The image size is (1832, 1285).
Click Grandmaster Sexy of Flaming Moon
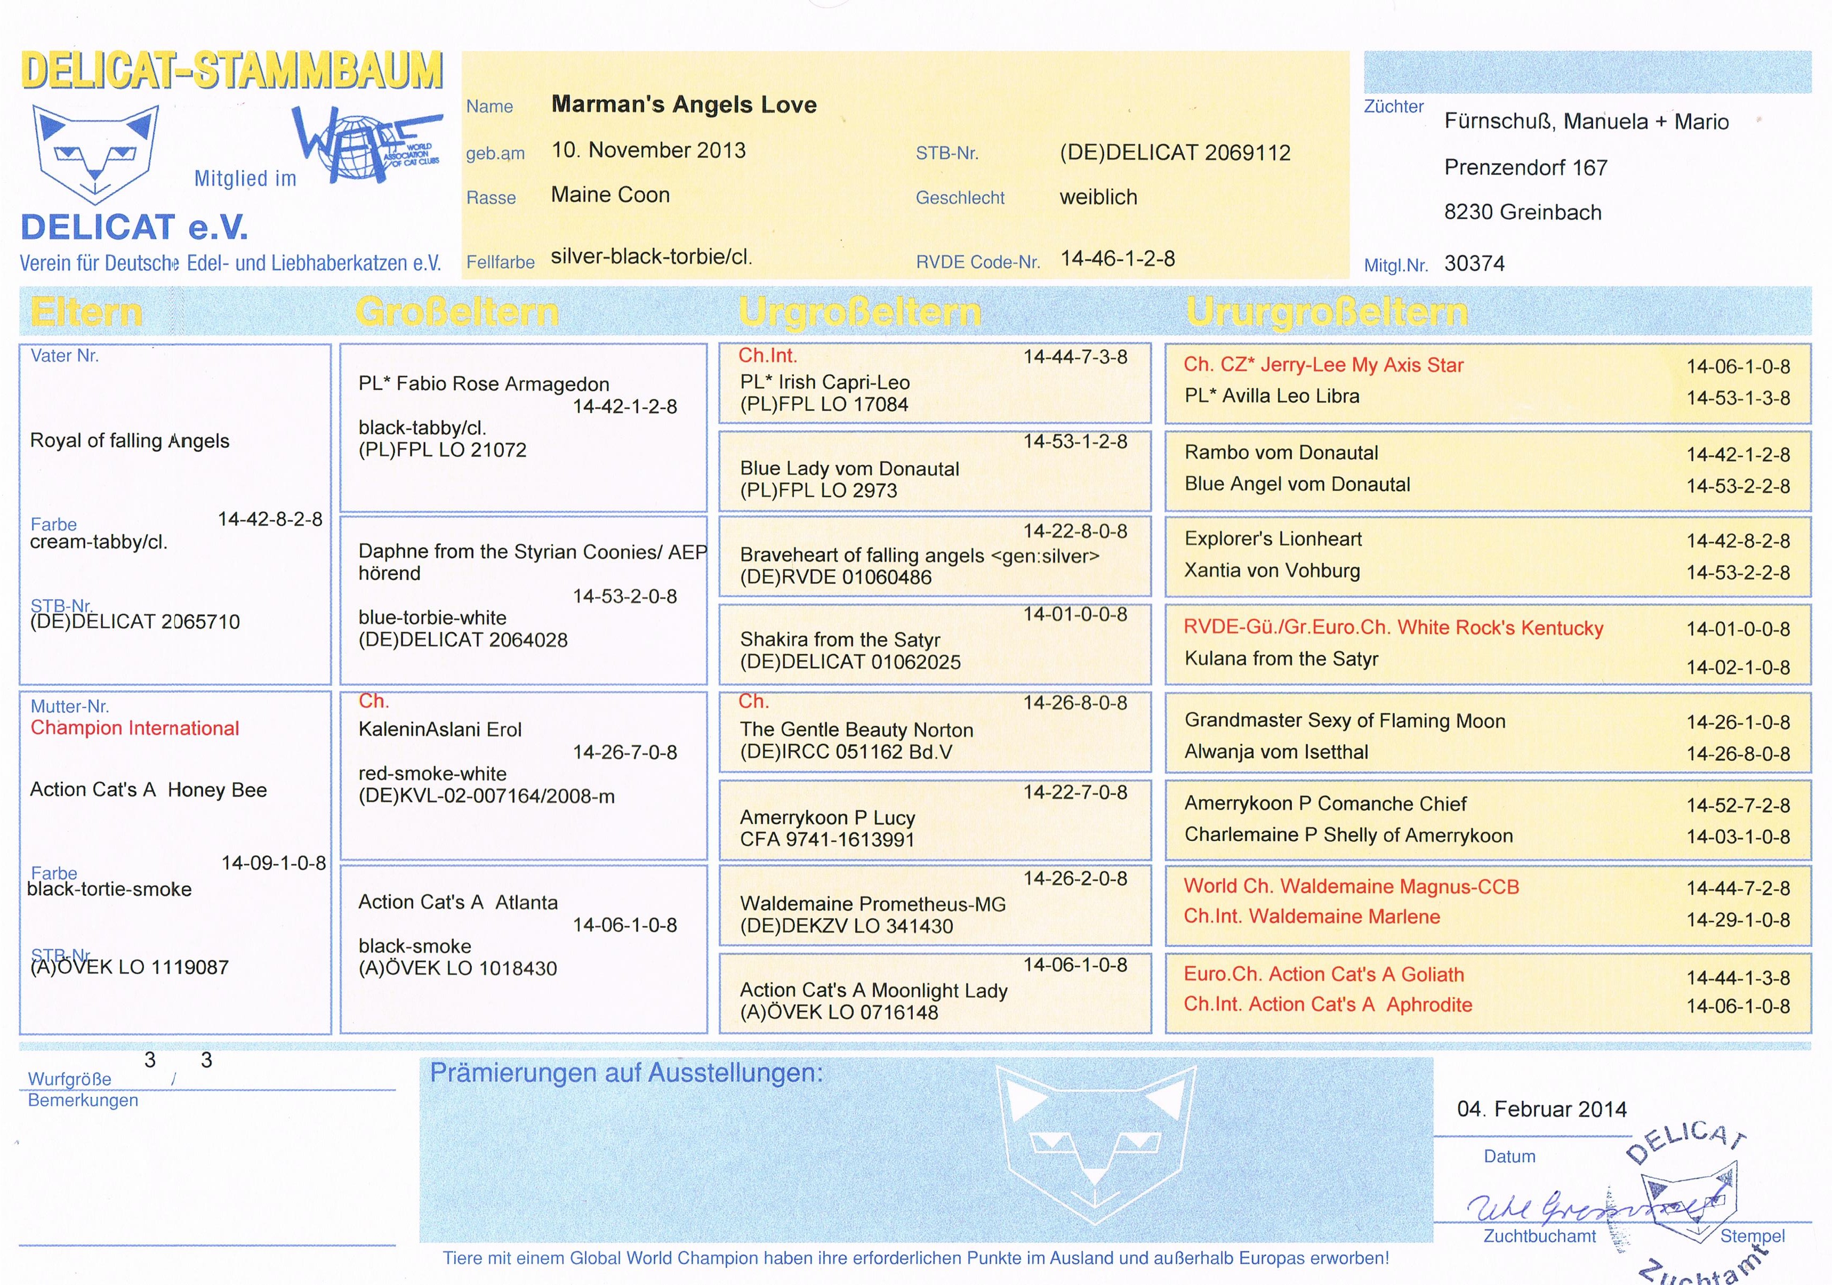point(1345,721)
